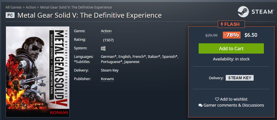Click the STEAM KEY delivery tag
Image resolution: width=277 pixels, height=120 pixels.
240,78
